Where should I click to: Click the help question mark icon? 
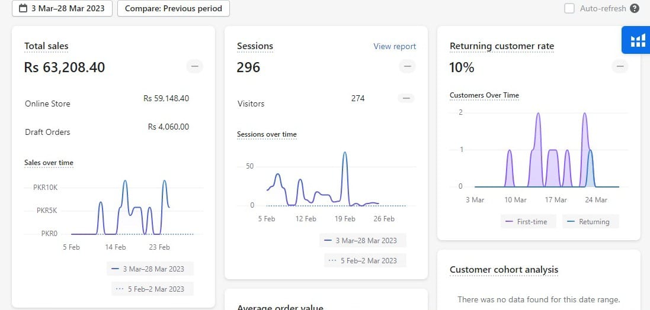pyautogui.click(x=635, y=8)
